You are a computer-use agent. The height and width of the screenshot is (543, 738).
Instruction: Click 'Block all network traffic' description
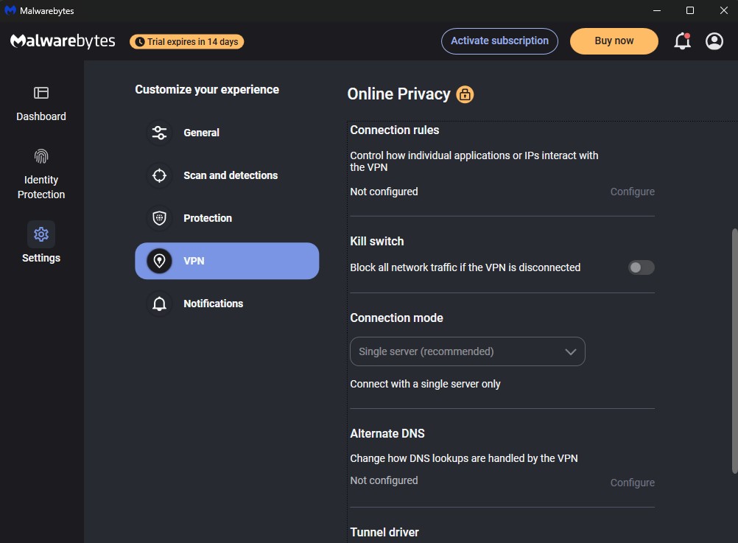pyautogui.click(x=465, y=267)
